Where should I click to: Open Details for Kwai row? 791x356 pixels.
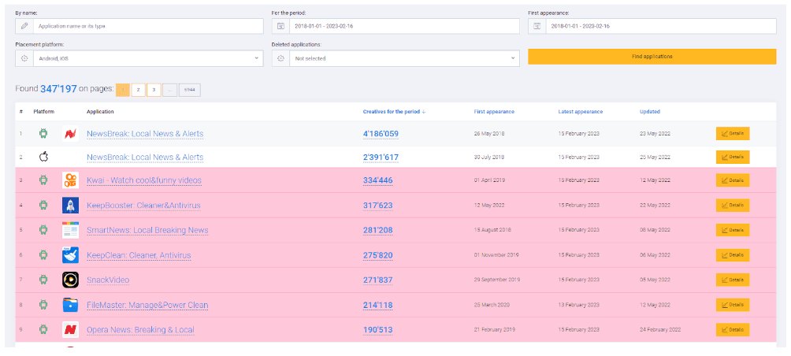(732, 180)
